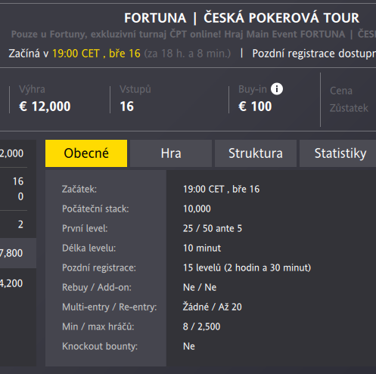Click the yellow 19:00 CET start time
376x374 pixels.
pyautogui.click(x=76, y=54)
